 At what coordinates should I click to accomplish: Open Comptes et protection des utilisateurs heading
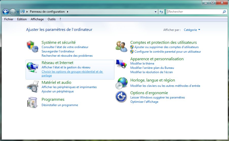pyautogui.click(x=163, y=43)
